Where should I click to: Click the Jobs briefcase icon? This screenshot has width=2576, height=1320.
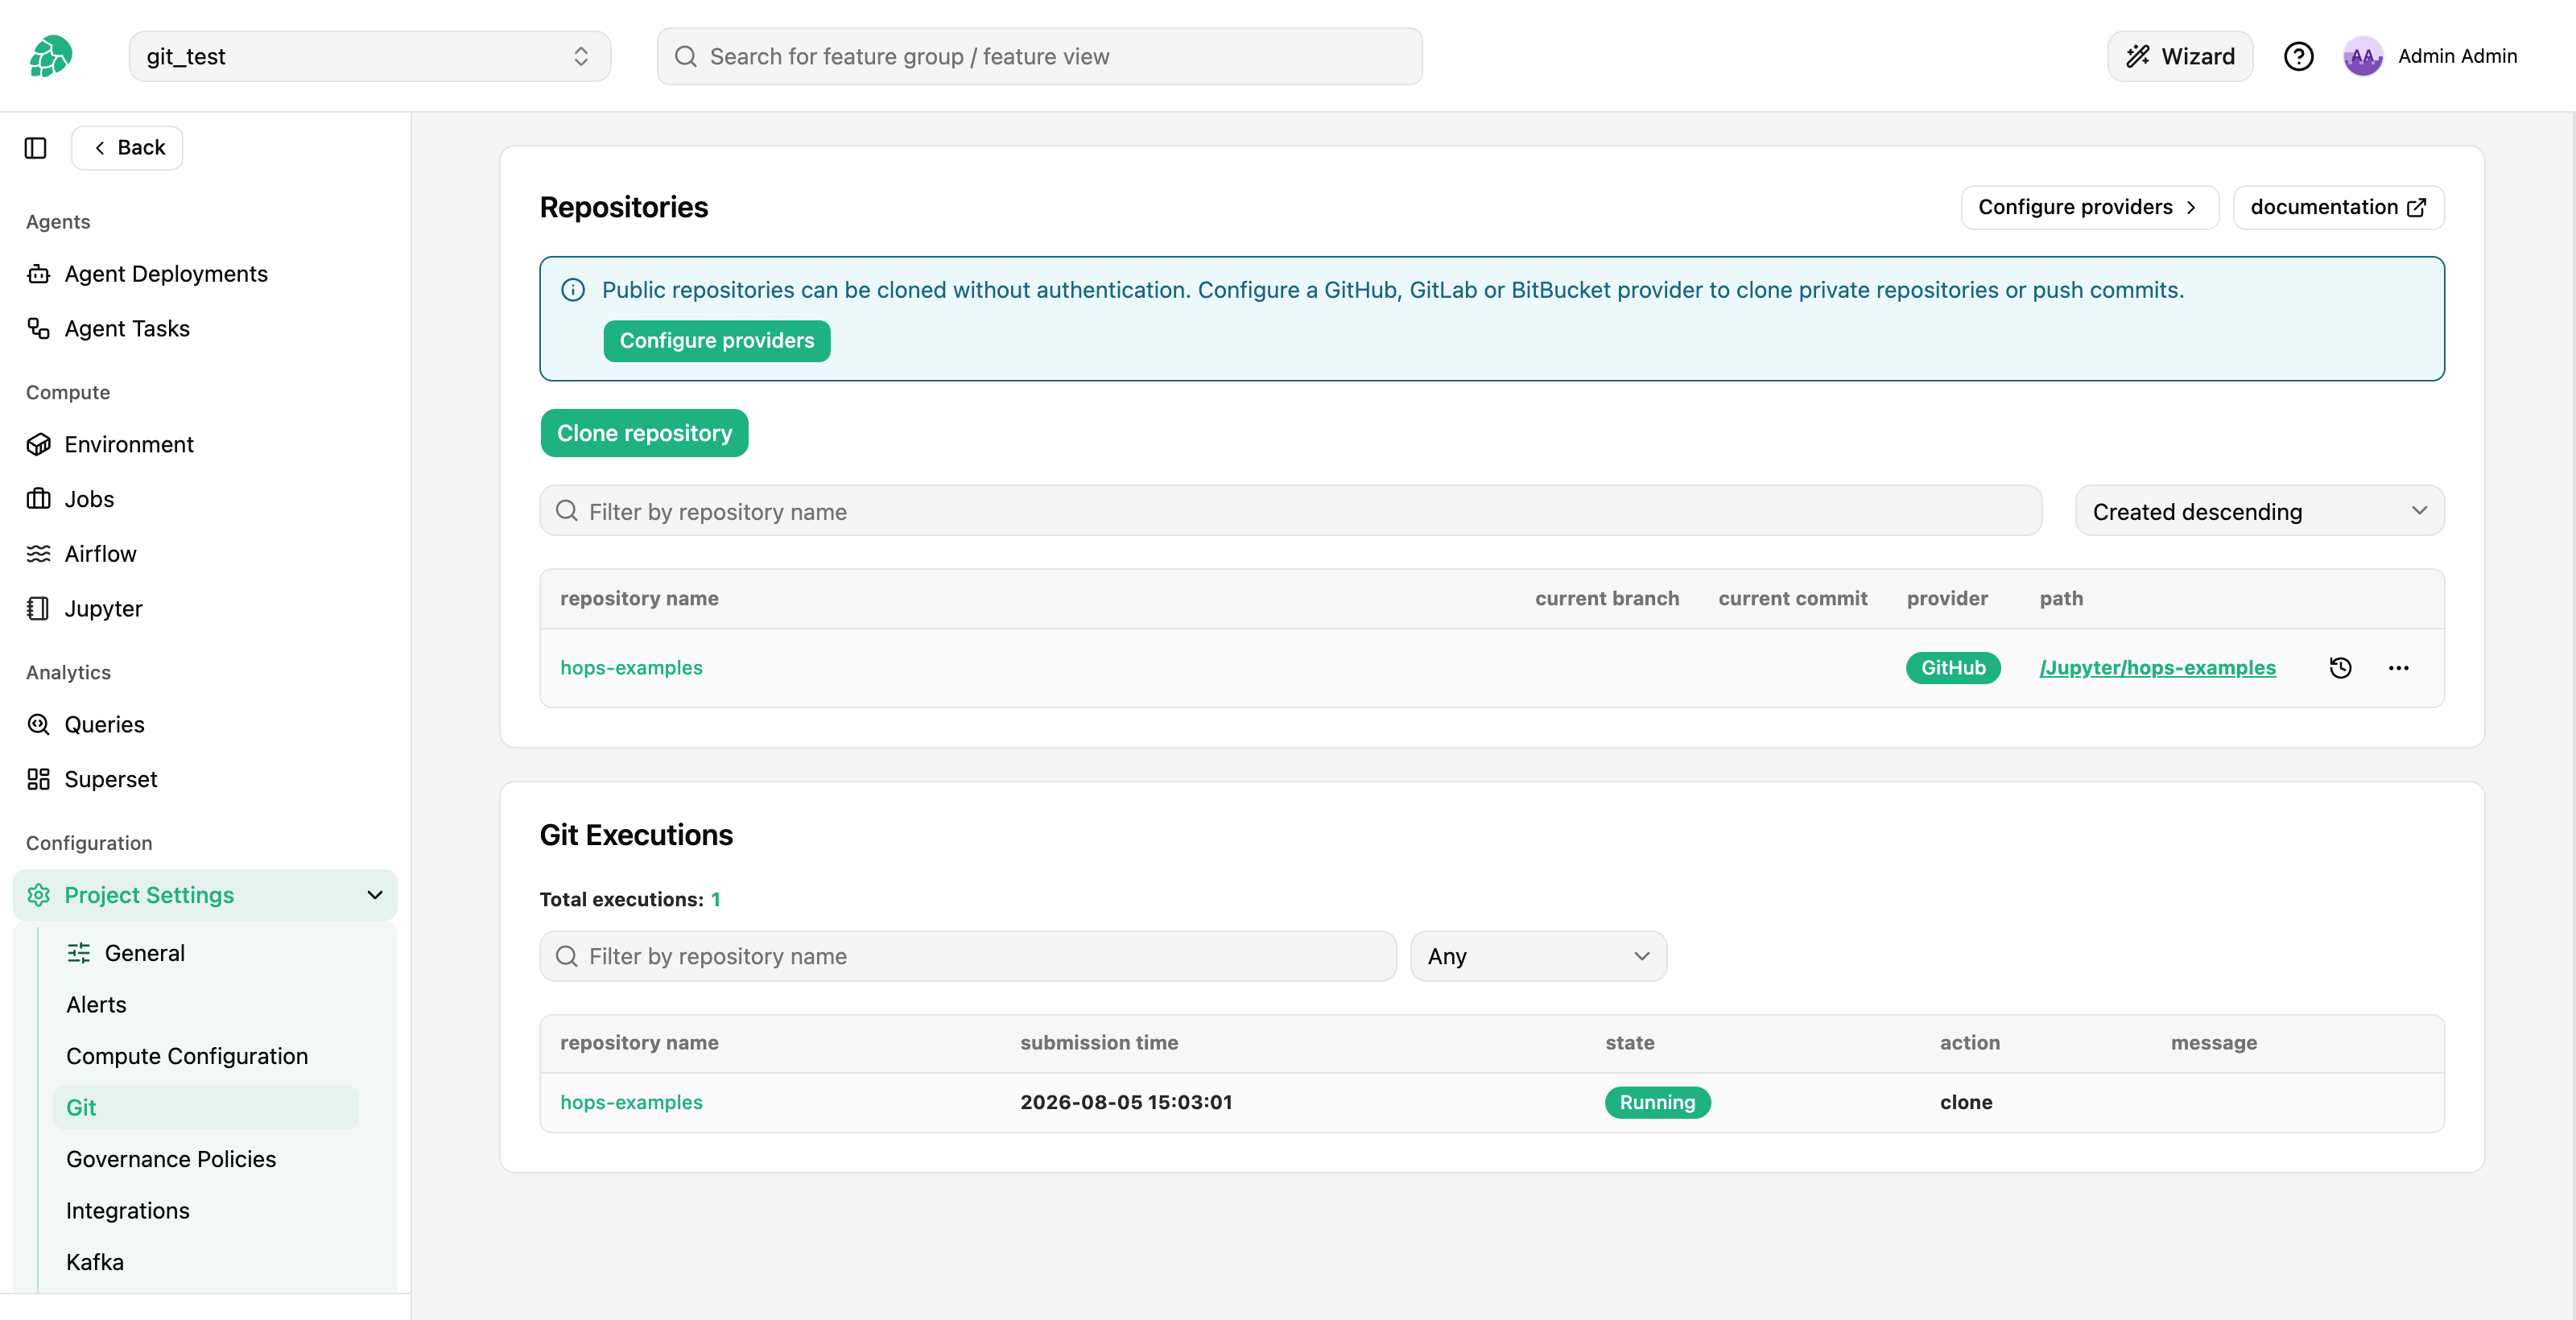pyautogui.click(x=39, y=499)
